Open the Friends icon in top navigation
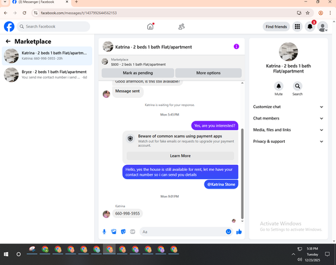 tap(181, 27)
